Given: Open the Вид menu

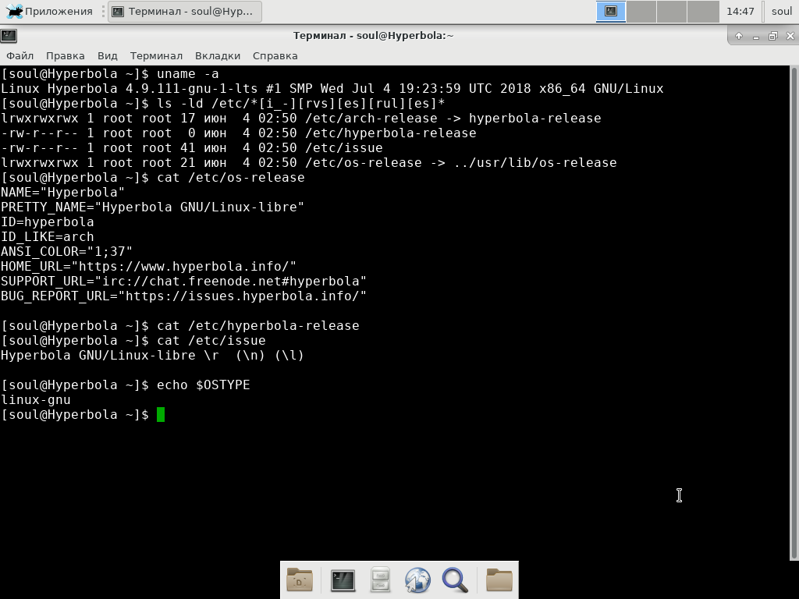Looking at the screenshot, I should 108,55.
